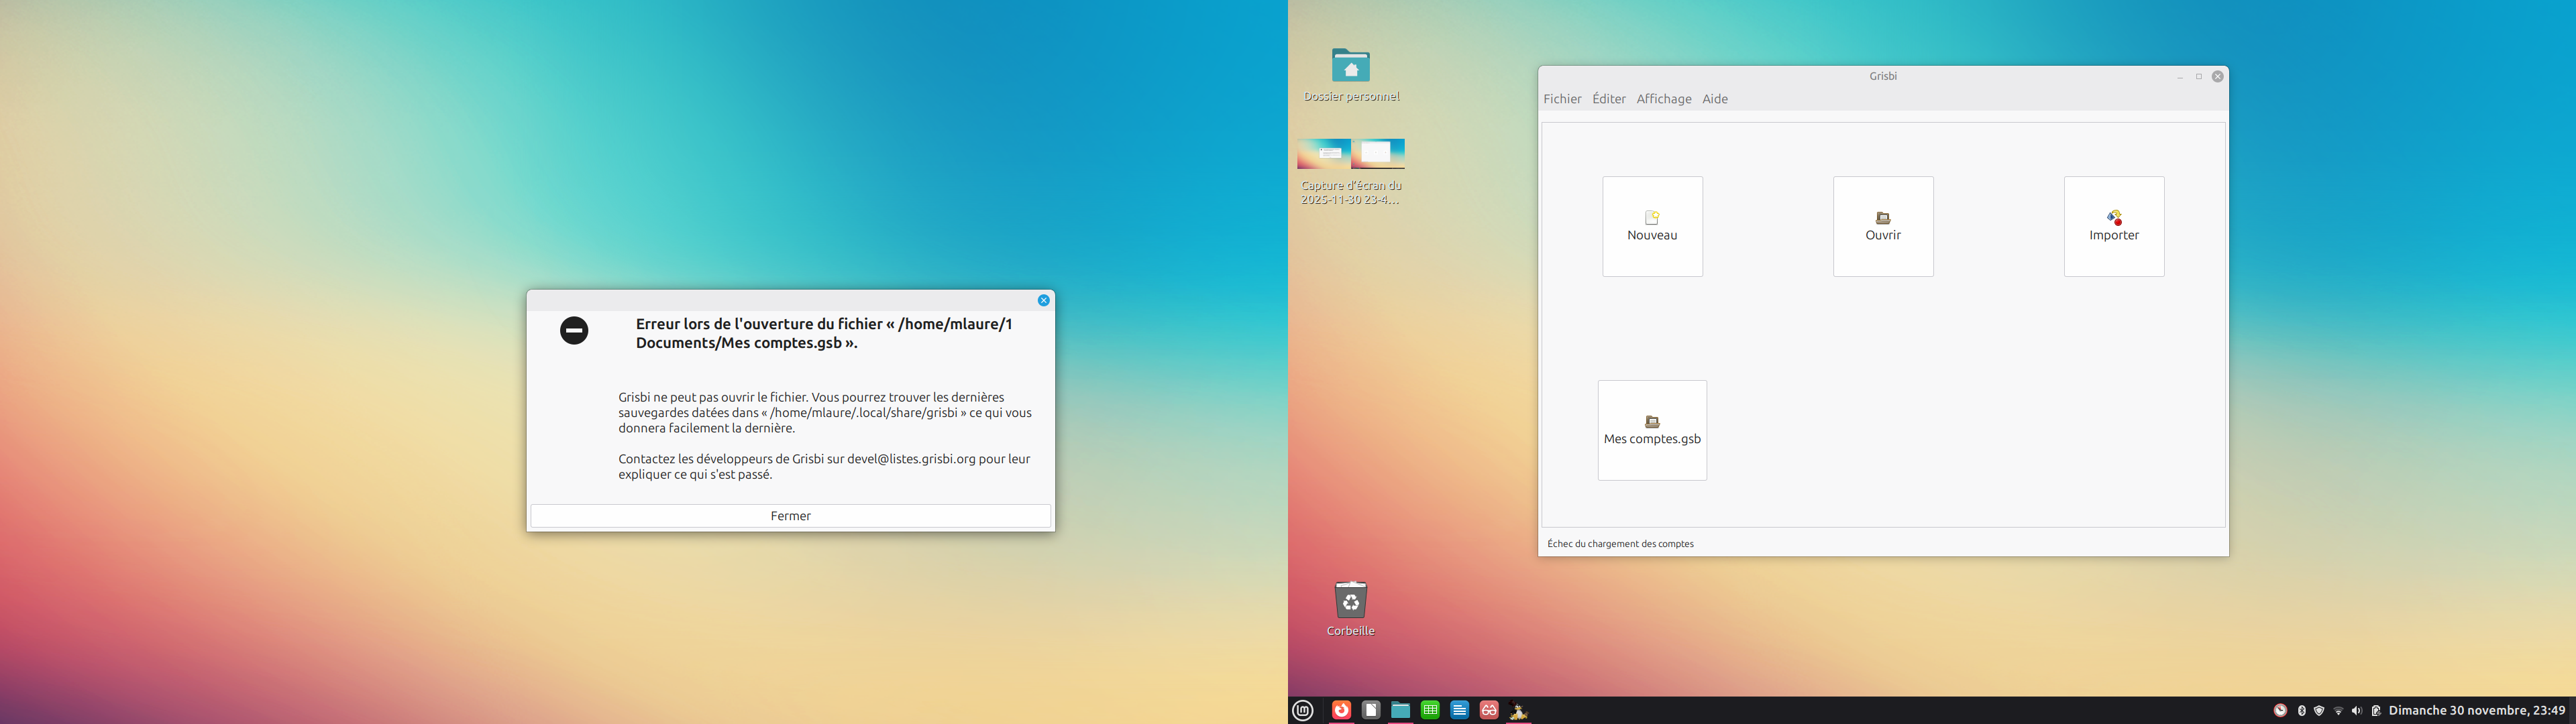Open the date and time calendar
Image resolution: width=2576 pixels, height=724 pixels.
coord(2476,711)
